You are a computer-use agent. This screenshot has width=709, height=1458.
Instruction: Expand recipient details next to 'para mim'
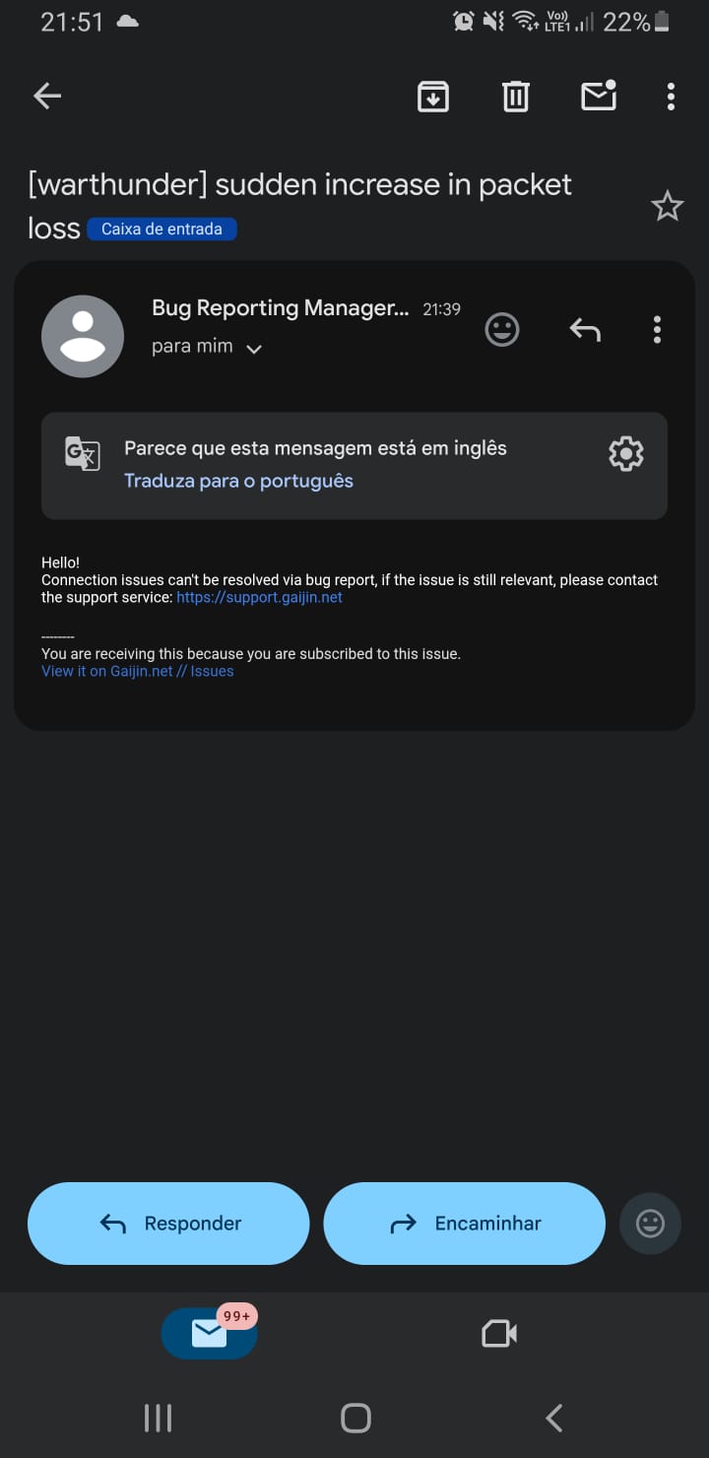pos(254,349)
